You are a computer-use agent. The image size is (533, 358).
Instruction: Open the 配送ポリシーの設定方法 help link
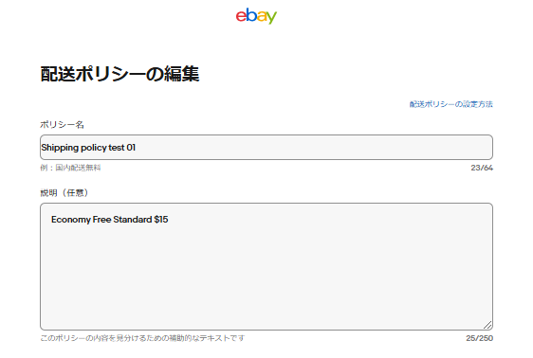pyautogui.click(x=450, y=104)
